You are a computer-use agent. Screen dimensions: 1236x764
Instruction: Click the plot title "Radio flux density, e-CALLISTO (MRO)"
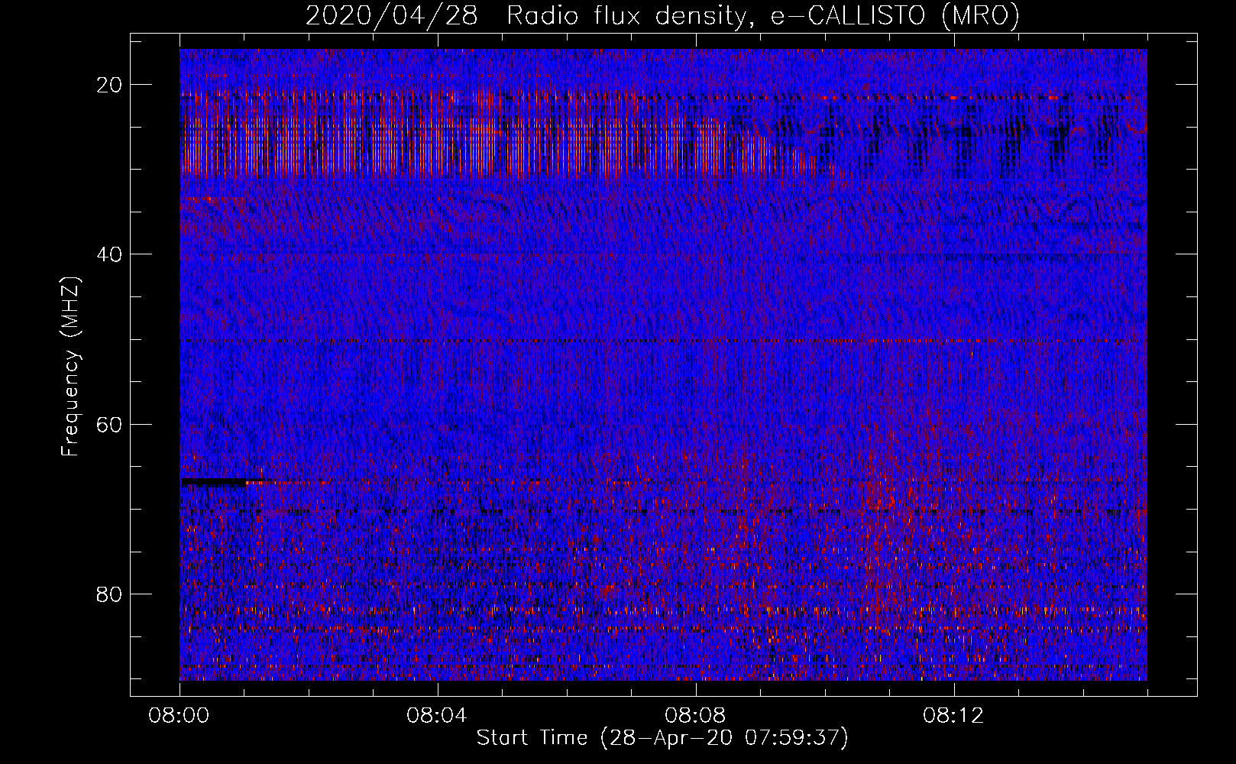[x=763, y=16]
